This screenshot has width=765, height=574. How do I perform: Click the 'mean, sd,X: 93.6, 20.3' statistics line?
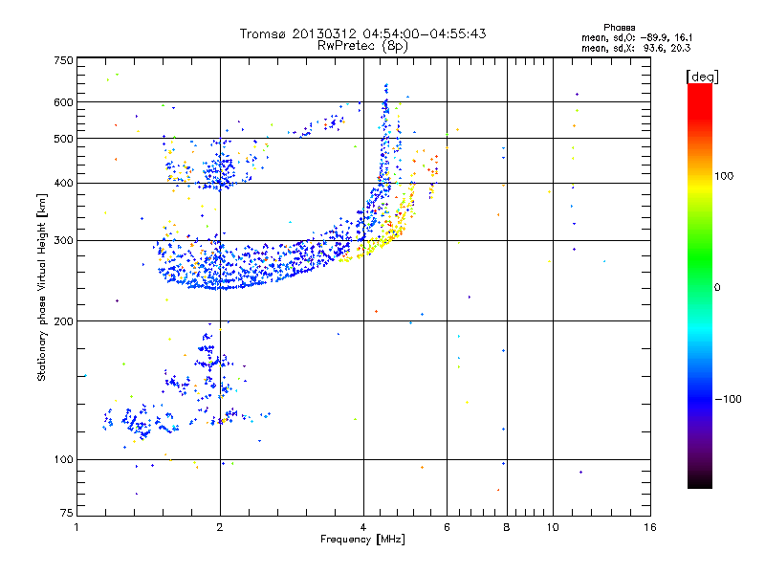[x=636, y=48]
